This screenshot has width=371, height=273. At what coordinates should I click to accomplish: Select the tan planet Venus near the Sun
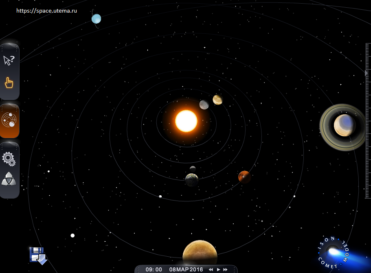(x=217, y=100)
